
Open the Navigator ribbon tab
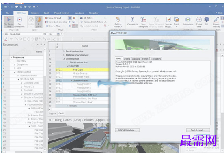coord(93,13)
